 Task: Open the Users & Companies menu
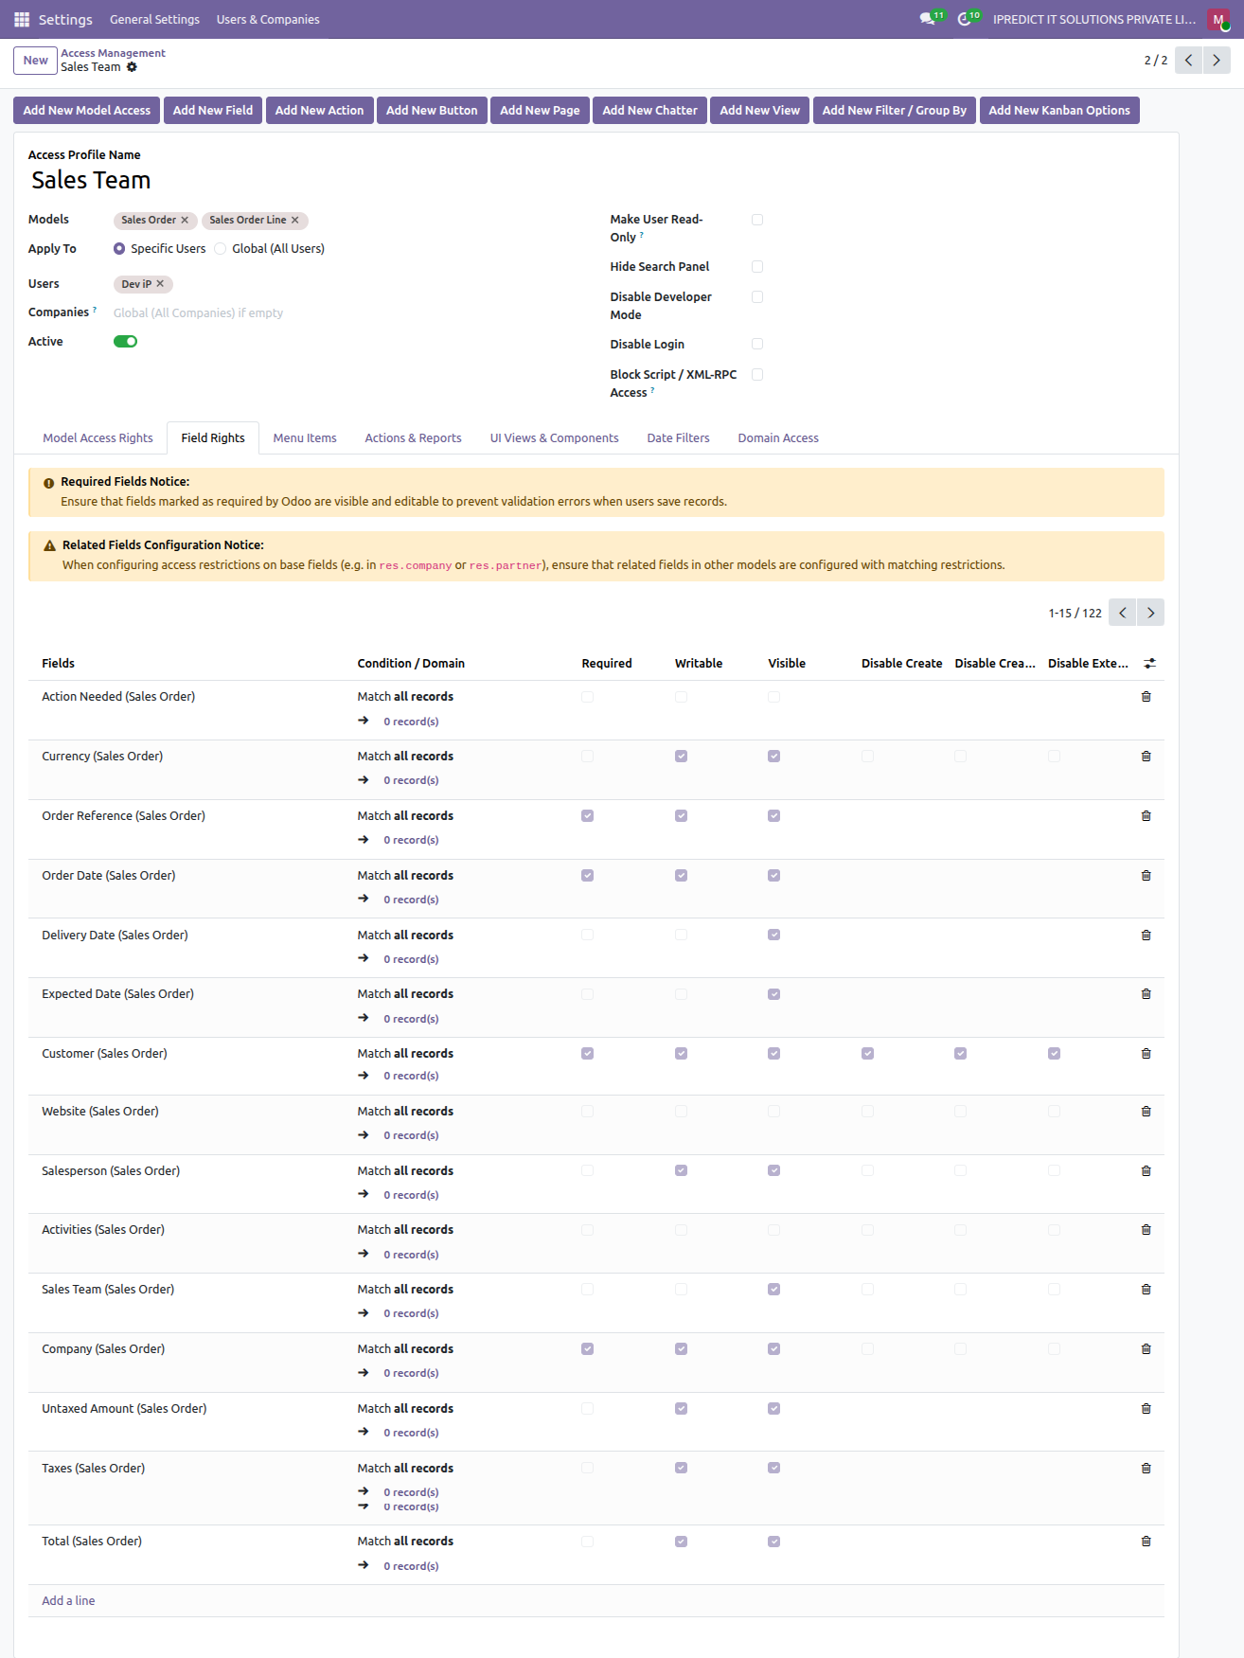point(268,19)
